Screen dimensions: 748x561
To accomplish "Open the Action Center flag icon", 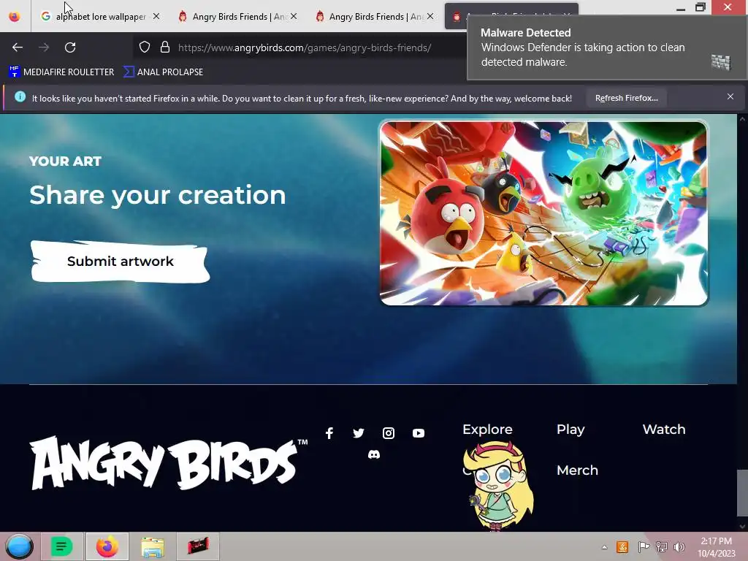I will pyautogui.click(x=644, y=546).
